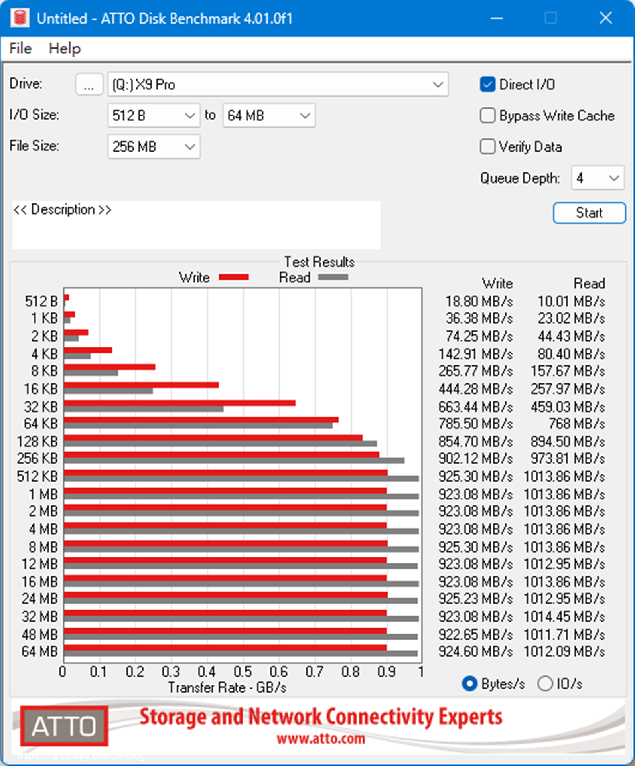635x766 pixels.
Task: Click the 512 B read value 10.01 MB/s
Action: coord(571,301)
